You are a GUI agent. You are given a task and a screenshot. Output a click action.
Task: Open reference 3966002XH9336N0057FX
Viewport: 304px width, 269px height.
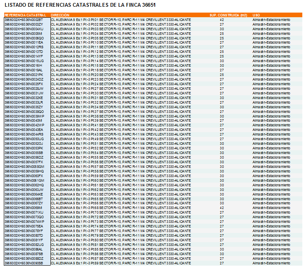pyautogui.click(x=24, y=162)
